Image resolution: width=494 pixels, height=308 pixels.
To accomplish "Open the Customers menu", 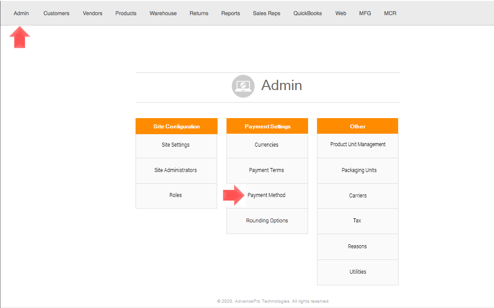I will [56, 13].
